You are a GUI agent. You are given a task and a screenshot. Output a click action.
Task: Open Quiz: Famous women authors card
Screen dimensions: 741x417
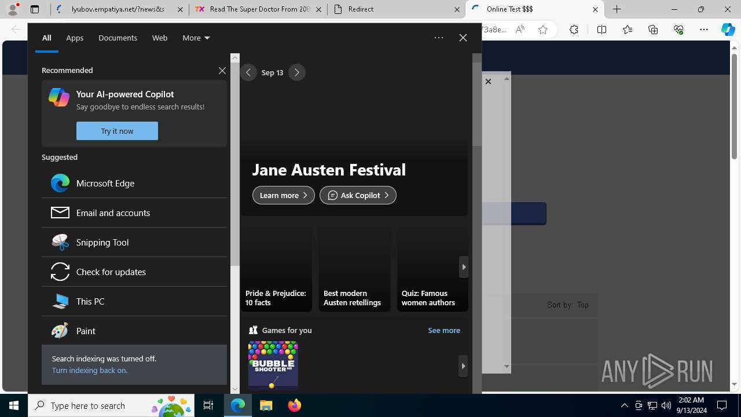[x=432, y=268]
